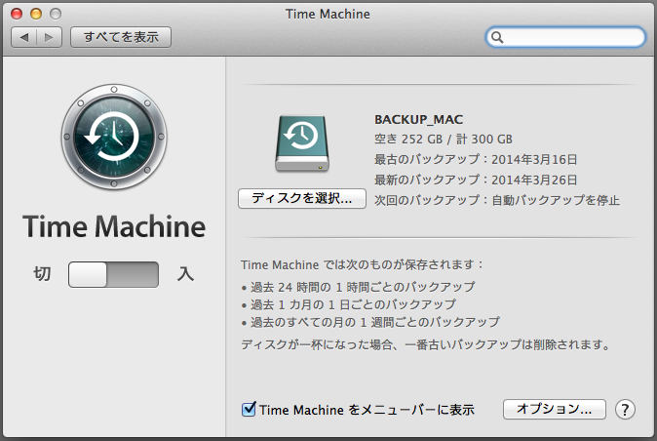Click the big Time Machine title text
This screenshot has width=657, height=441.
114,226
